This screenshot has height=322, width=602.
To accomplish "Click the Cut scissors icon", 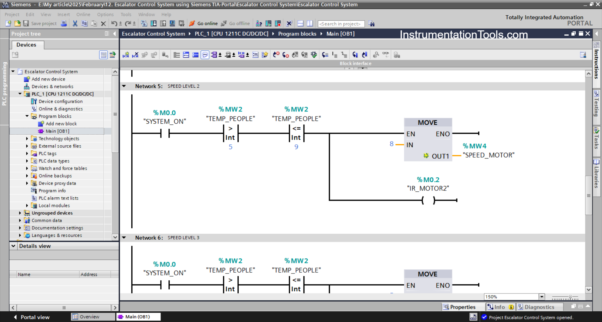I will 75,23.
